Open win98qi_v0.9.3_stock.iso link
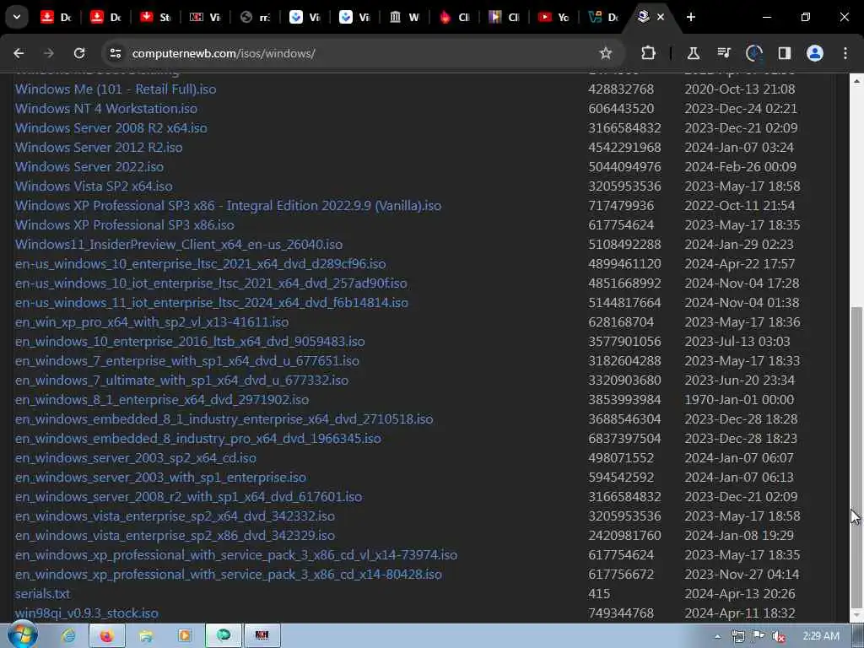864x648 pixels. tap(87, 613)
